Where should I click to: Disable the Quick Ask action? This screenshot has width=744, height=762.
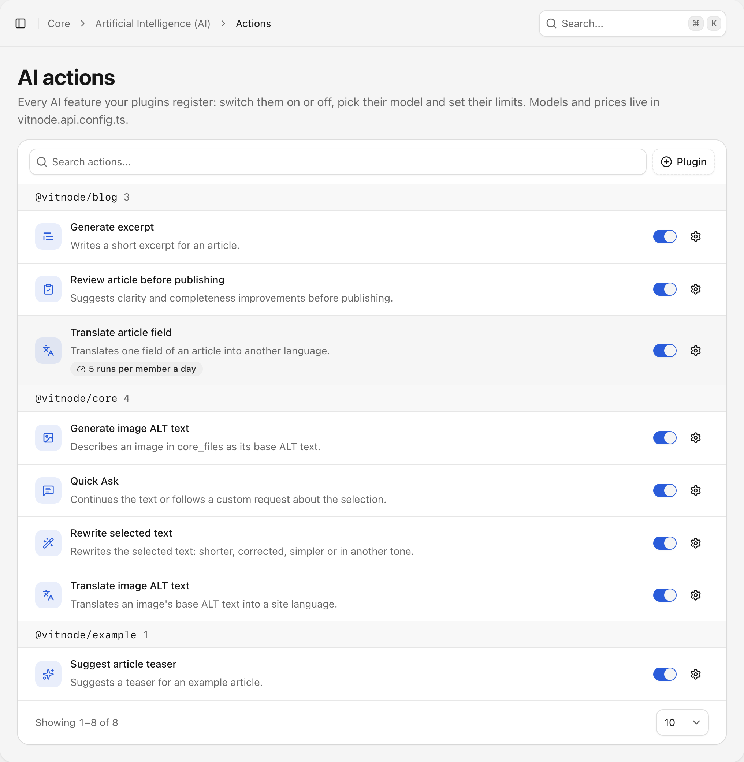[x=665, y=490]
